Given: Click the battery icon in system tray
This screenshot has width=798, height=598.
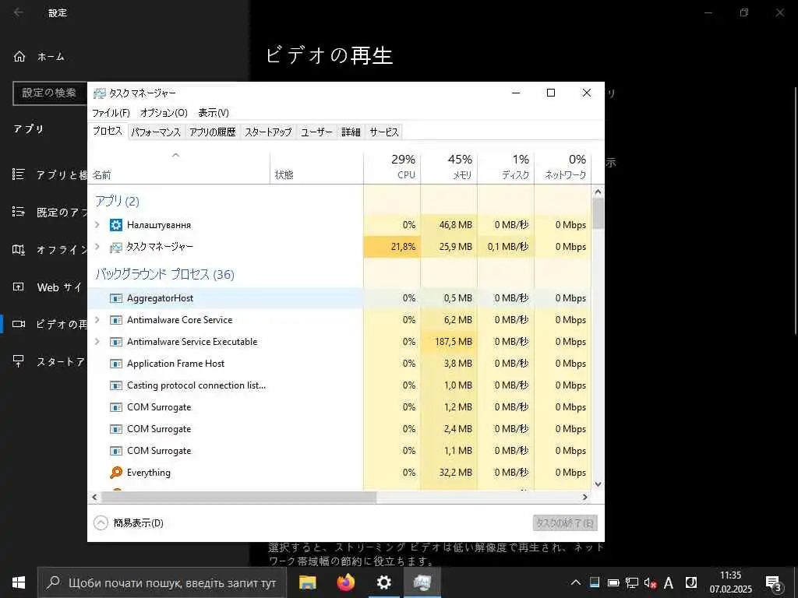Looking at the screenshot, I should [613, 582].
